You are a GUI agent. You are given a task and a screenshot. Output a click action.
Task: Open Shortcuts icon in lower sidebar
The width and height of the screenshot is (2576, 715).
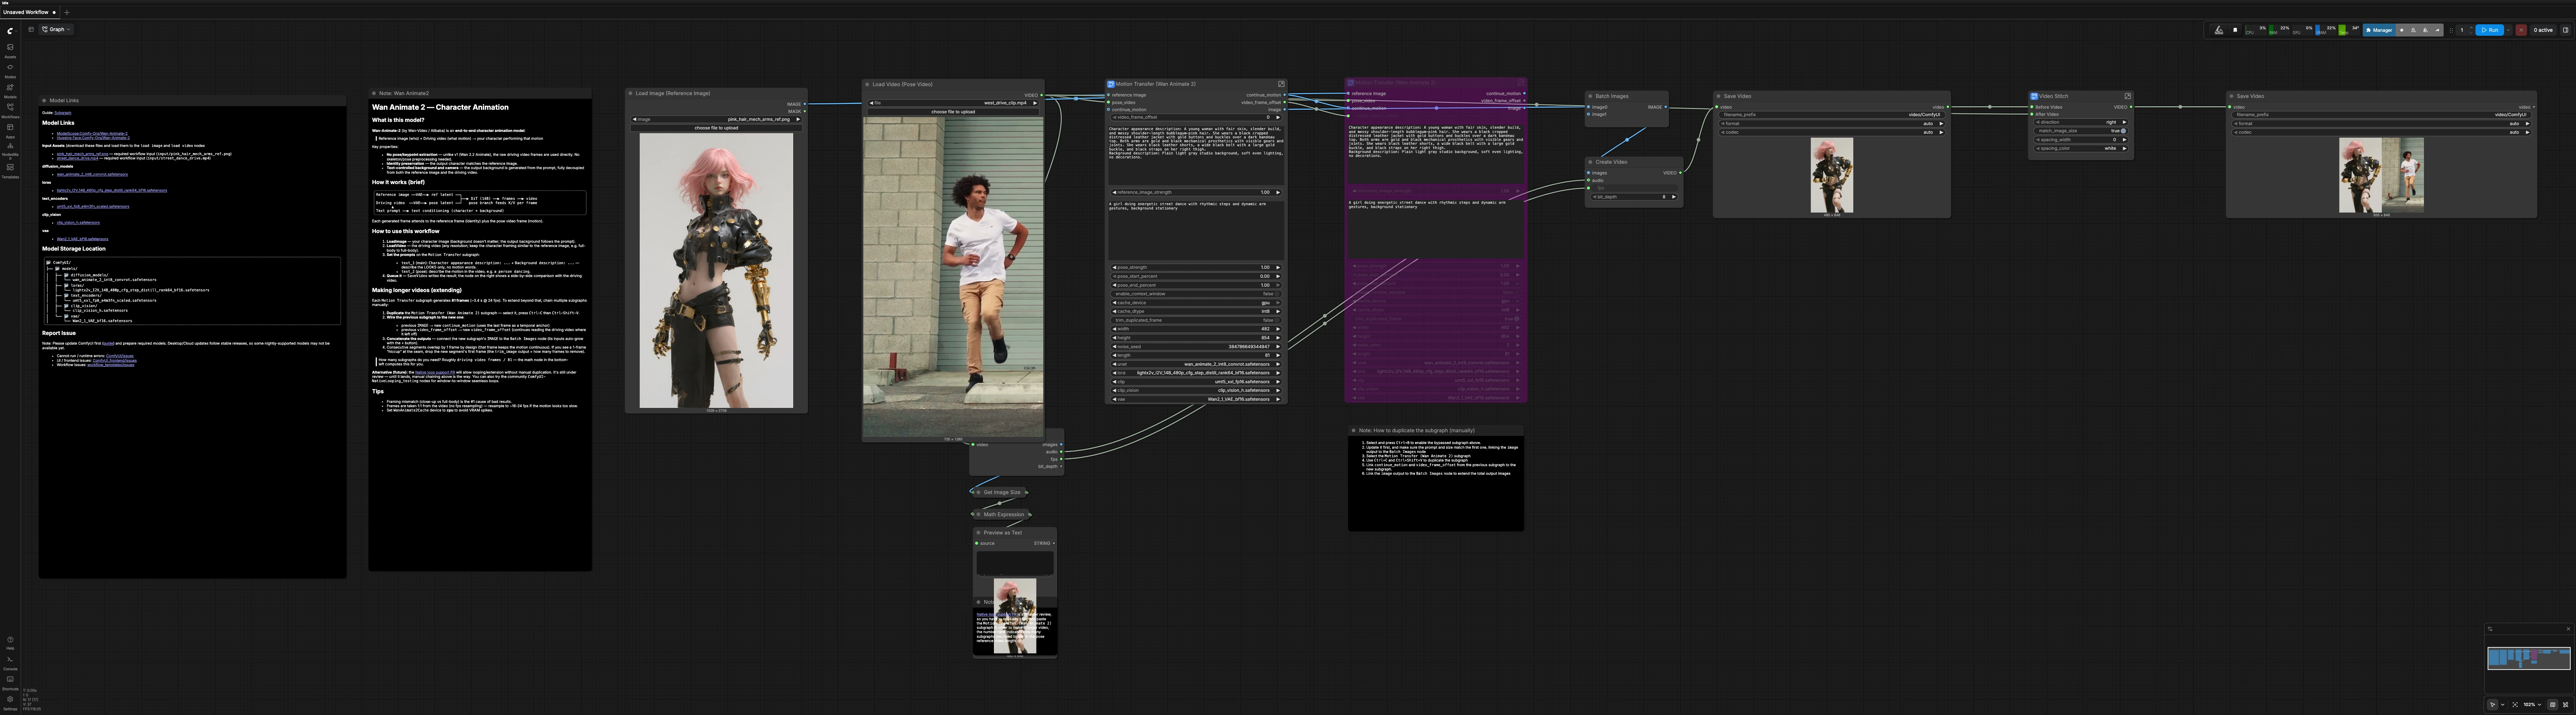10,683
